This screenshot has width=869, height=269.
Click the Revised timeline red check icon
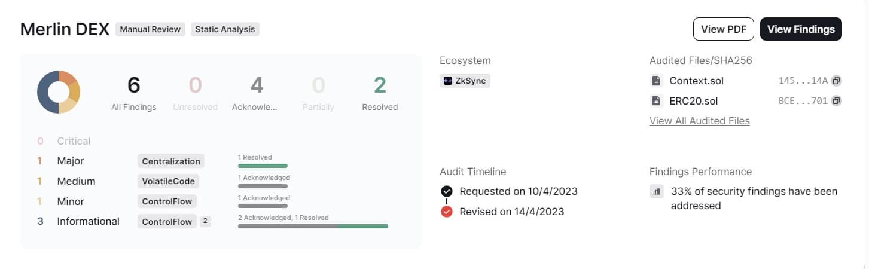447,212
